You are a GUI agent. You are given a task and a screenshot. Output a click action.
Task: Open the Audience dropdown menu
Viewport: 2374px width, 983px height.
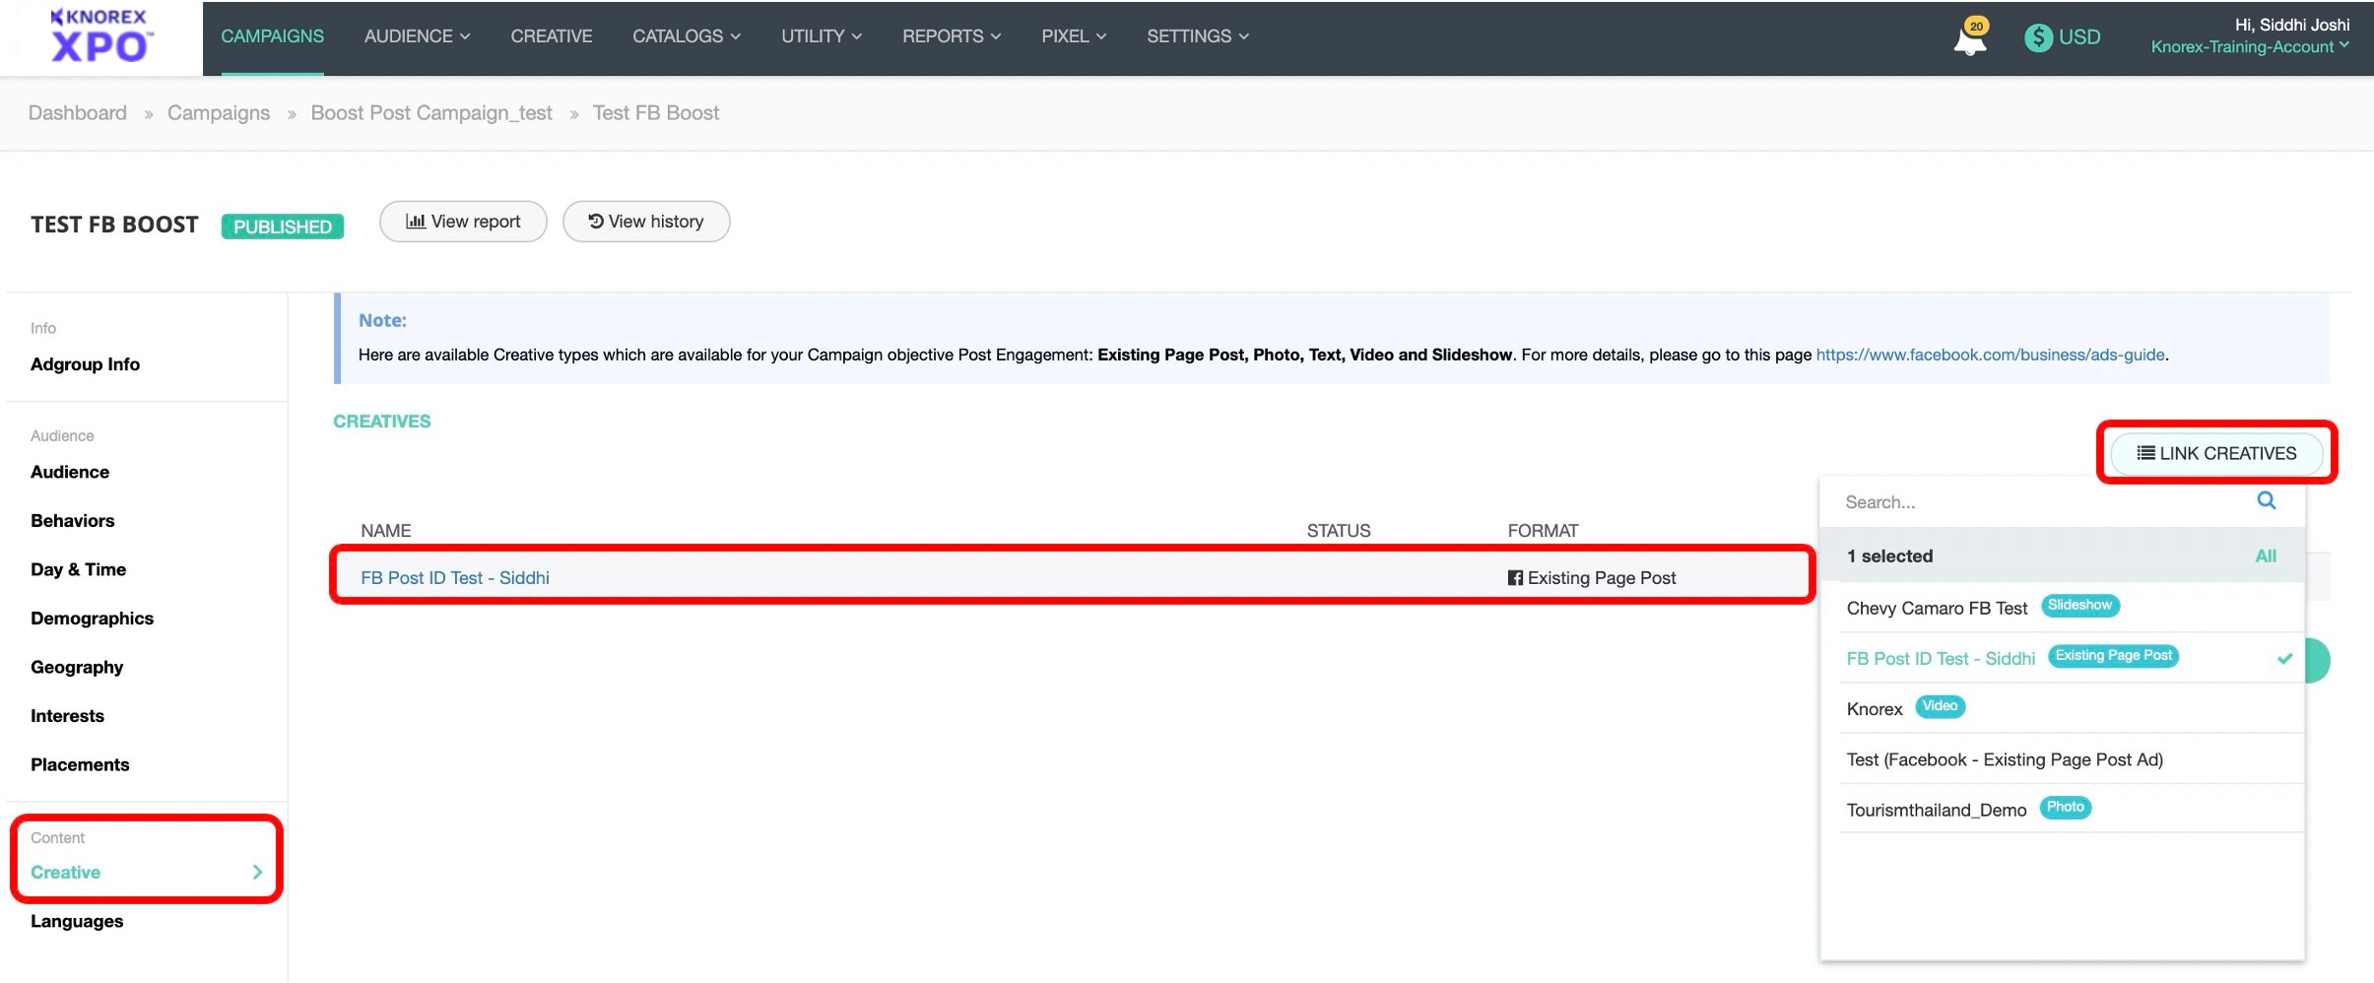(415, 36)
